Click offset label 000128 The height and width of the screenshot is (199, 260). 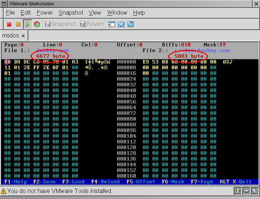(126, 153)
